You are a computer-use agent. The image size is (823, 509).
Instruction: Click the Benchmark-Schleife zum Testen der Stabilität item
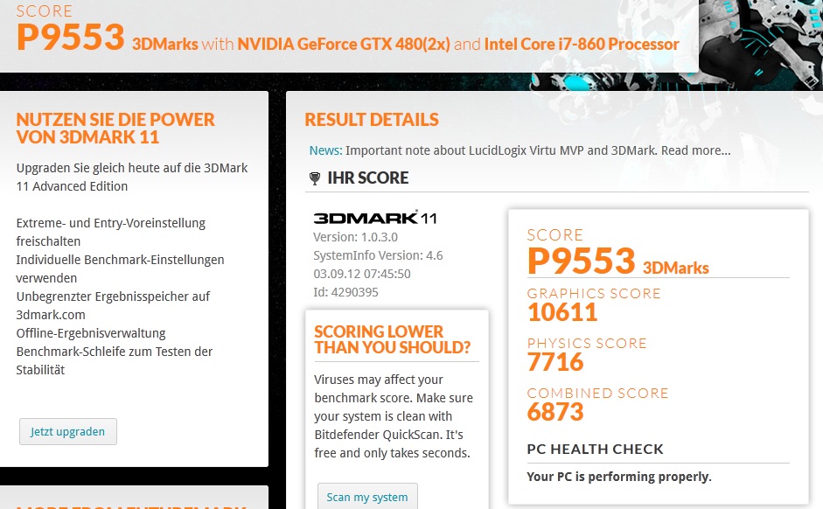(115, 360)
